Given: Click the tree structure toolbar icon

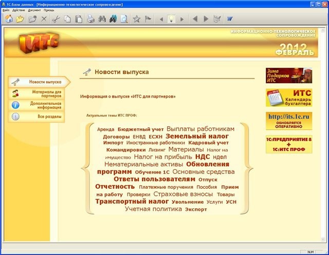Looking at the screenshot, I should 217,19.
